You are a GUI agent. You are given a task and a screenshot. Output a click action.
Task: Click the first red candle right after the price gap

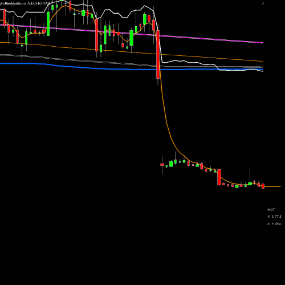click(162, 165)
